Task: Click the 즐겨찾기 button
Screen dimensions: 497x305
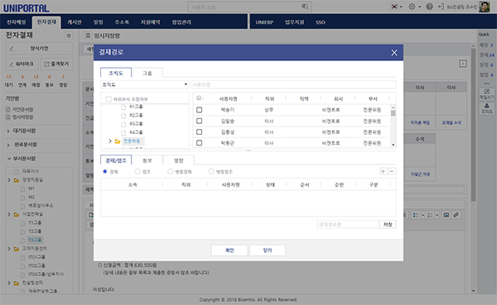Action: click(x=56, y=64)
